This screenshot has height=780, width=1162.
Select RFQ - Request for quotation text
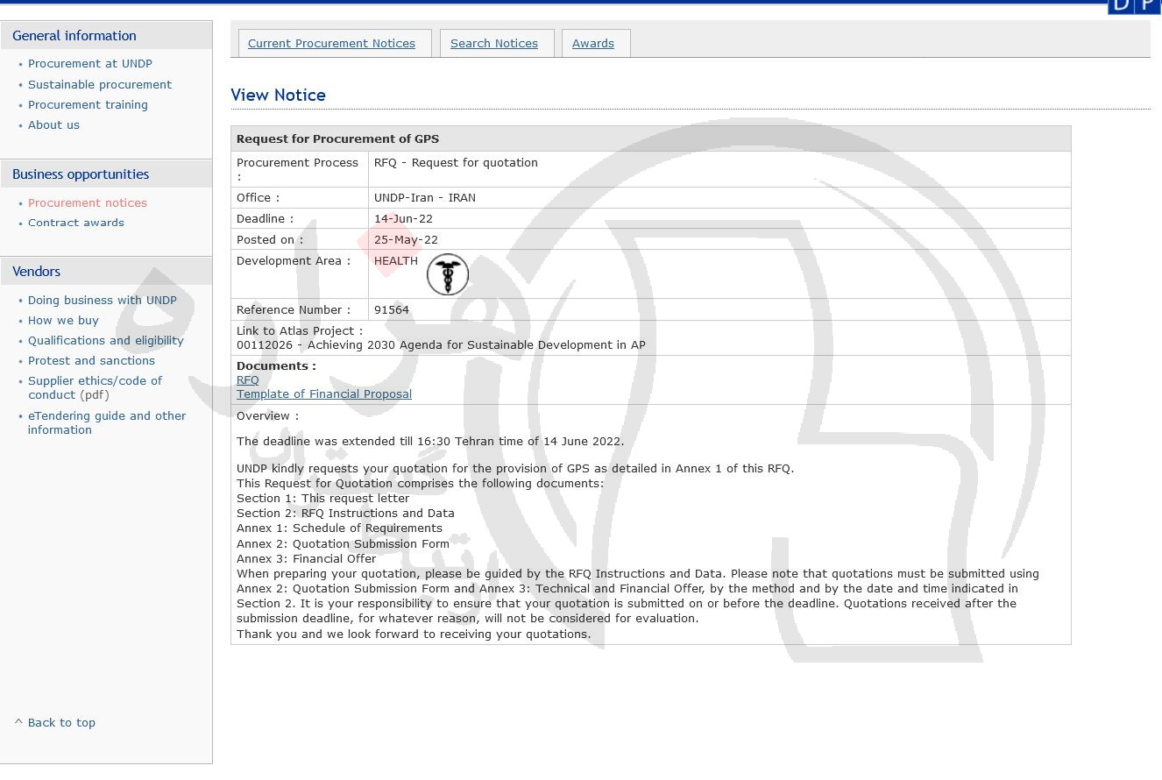(456, 162)
